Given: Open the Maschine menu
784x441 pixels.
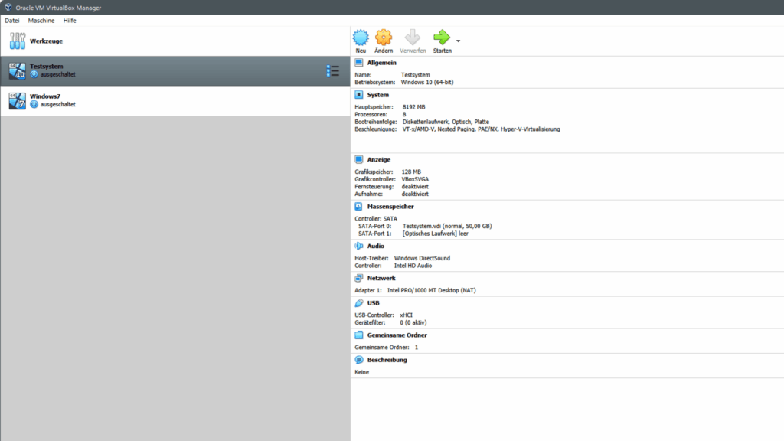Looking at the screenshot, I should pyautogui.click(x=41, y=21).
